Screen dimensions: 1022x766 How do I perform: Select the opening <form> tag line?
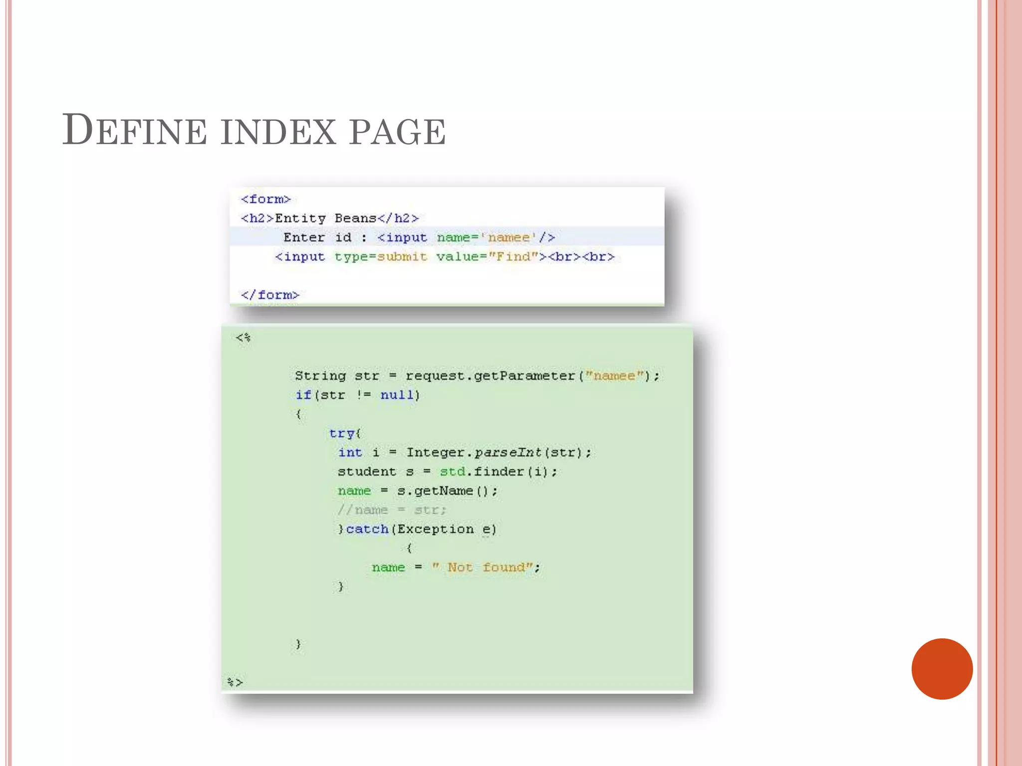(265, 199)
